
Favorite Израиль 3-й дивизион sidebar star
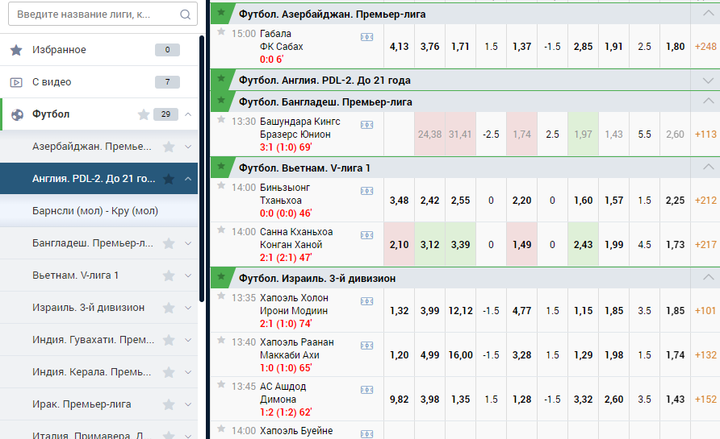point(169,308)
